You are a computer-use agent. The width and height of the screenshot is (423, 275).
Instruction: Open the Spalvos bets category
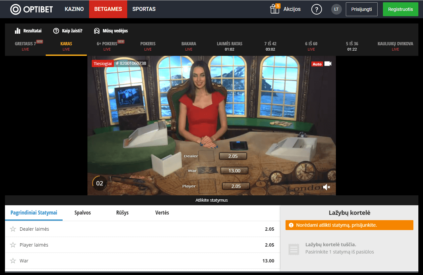tap(82, 213)
